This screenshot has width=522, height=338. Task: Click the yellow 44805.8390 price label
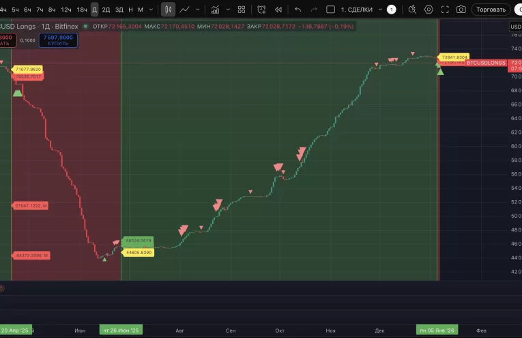tap(138, 253)
